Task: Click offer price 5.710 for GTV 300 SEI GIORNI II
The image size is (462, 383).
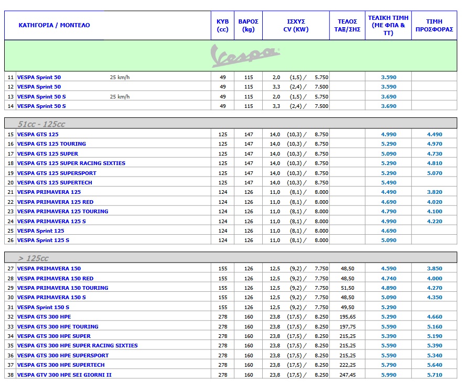Action: pos(435,375)
